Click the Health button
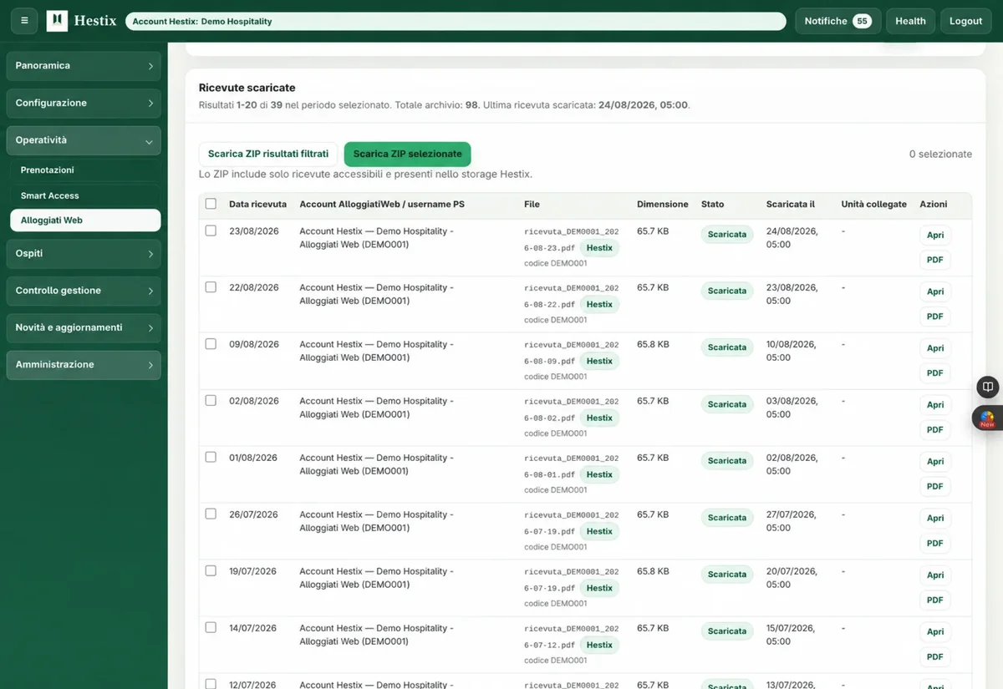The width and height of the screenshot is (1003, 689). point(910,21)
